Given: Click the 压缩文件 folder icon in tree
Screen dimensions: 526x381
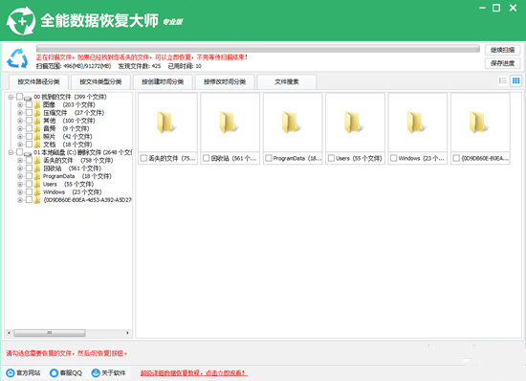Looking at the screenshot, I should tap(37, 113).
